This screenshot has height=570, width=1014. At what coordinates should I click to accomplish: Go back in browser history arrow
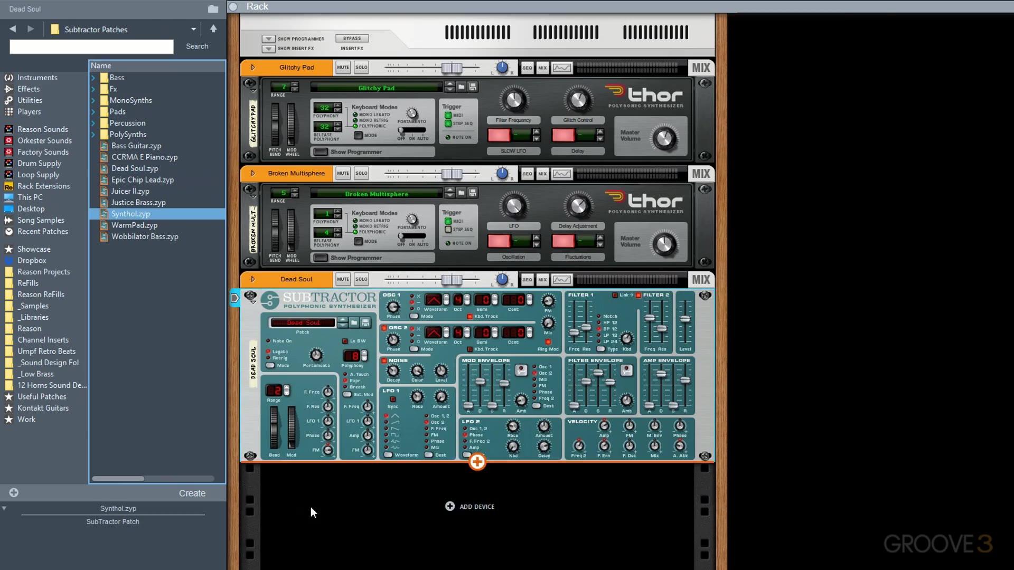13,29
